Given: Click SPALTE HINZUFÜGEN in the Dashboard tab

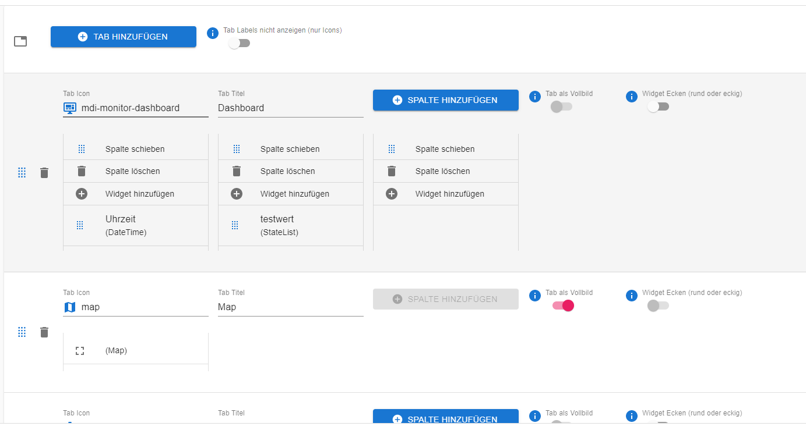Looking at the screenshot, I should 446,100.
